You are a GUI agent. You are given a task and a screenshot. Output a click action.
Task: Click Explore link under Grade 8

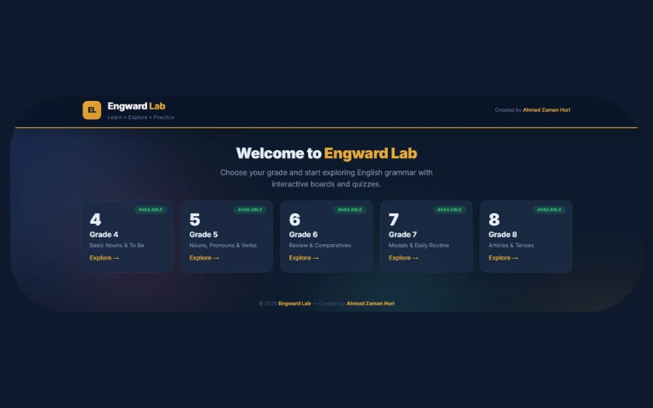(x=503, y=258)
